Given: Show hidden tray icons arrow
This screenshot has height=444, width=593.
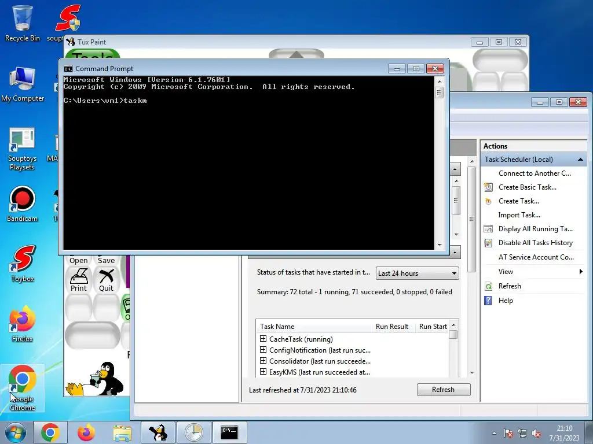Looking at the screenshot, I should [x=494, y=433].
